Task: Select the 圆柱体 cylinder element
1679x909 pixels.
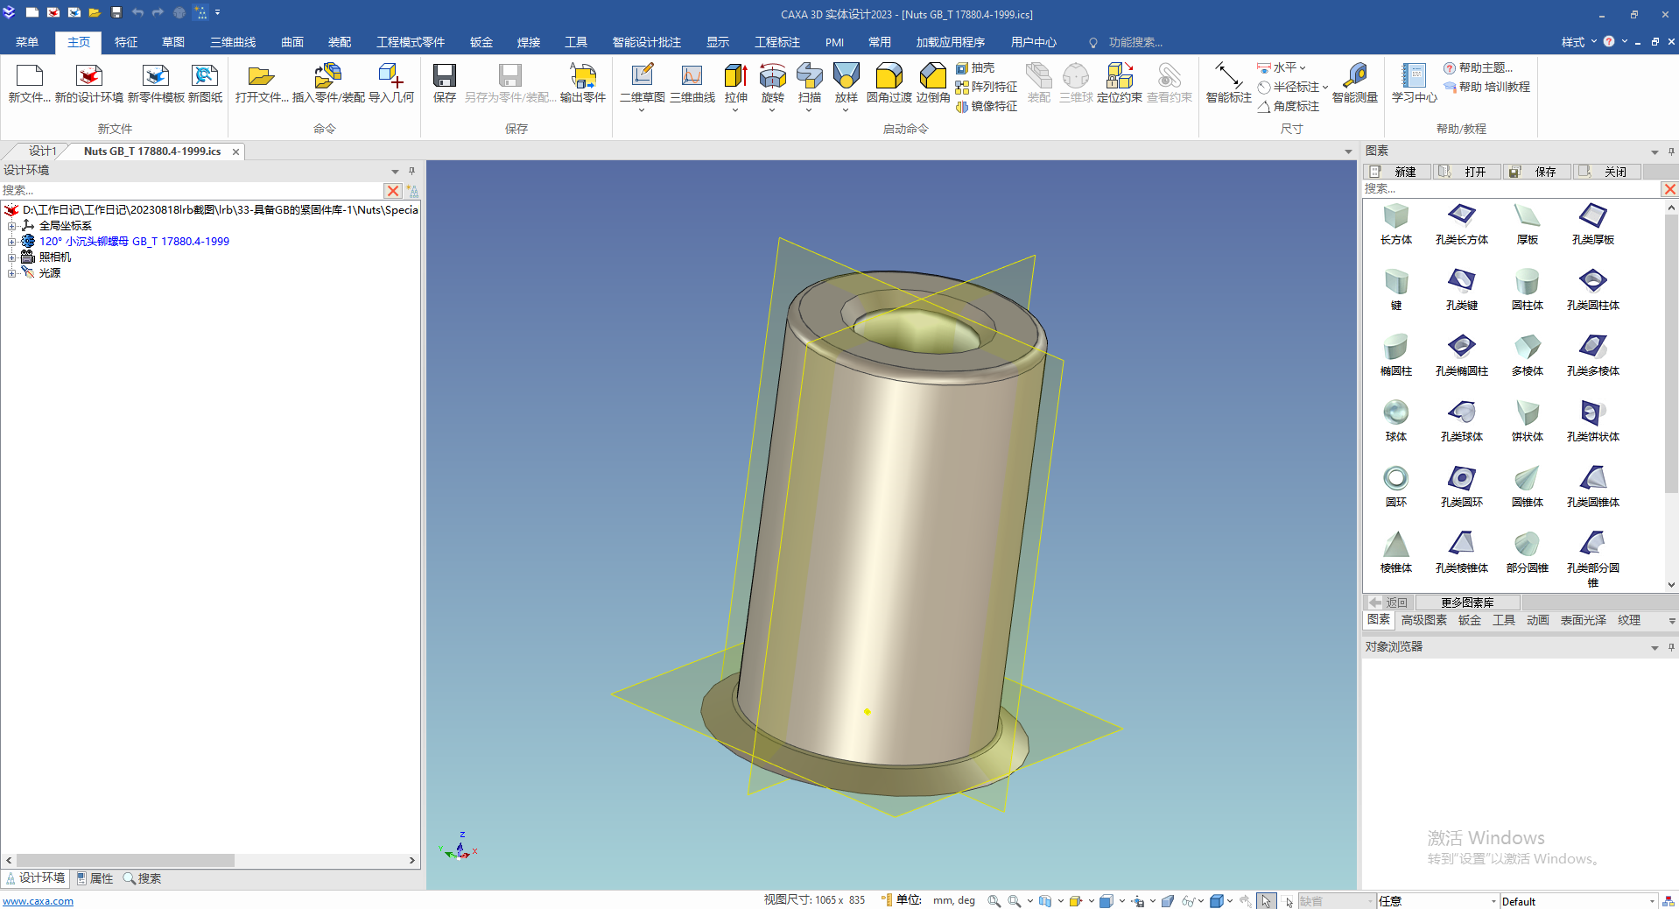Action: [x=1527, y=289]
